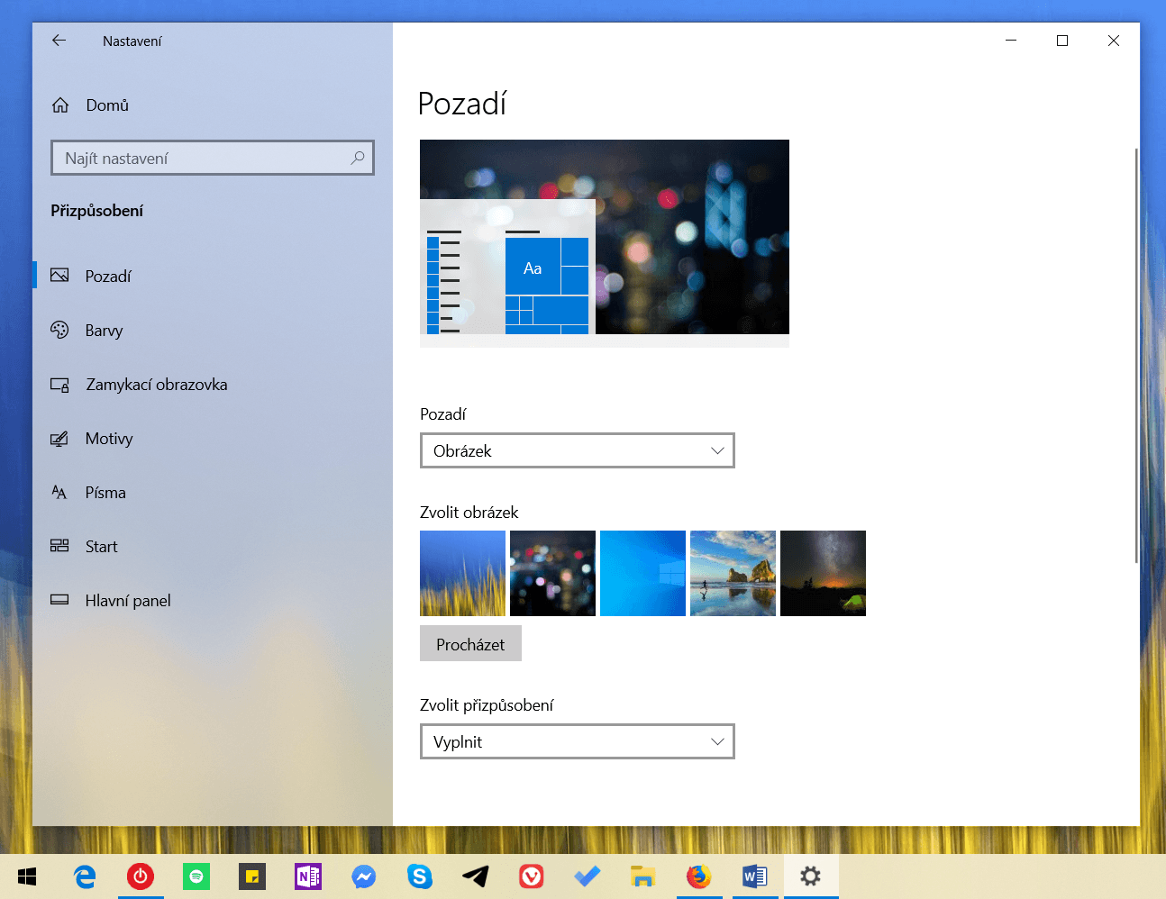Go back with the arrow next to Nastavení
Screen dimensions: 1166x899
pyautogui.click(x=59, y=41)
